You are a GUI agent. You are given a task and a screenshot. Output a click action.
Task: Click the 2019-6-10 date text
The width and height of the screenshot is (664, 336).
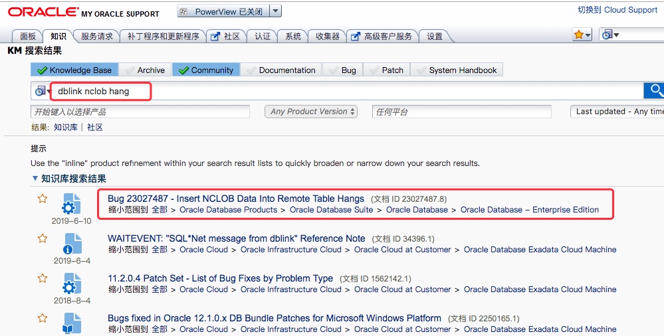tap(71, 221)
